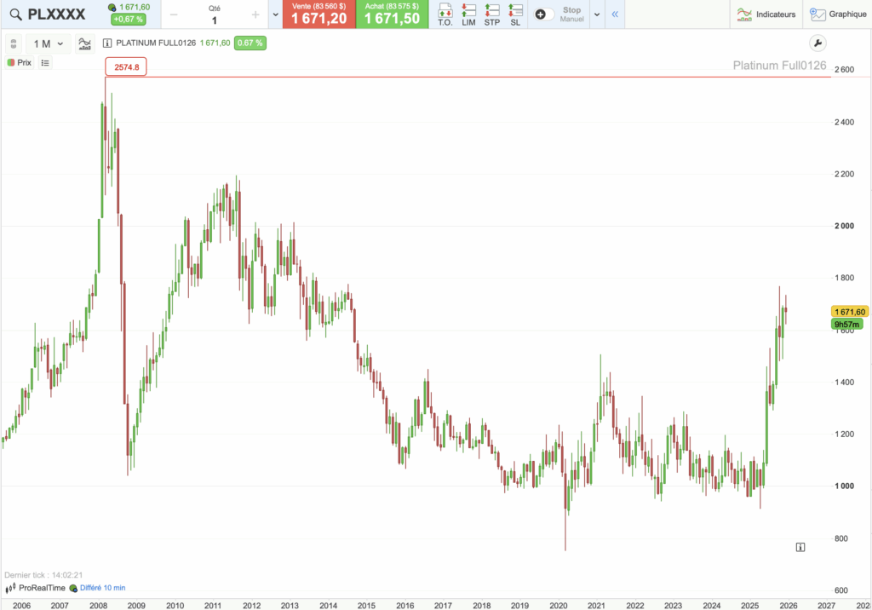Viewport: 872px width, 610px height.
Task: Collapse toolbar with the double chevron
Action: (x=615, y=14)
